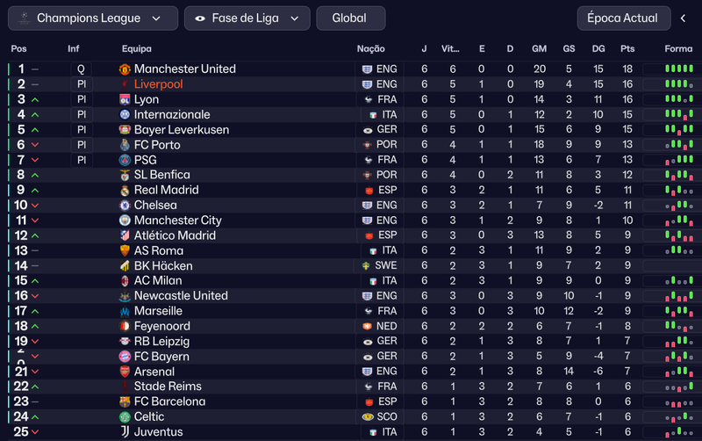This screenshot has height=441, width=702.
Task: Click the Arsenal crest icon
Action: coord(125,372)
